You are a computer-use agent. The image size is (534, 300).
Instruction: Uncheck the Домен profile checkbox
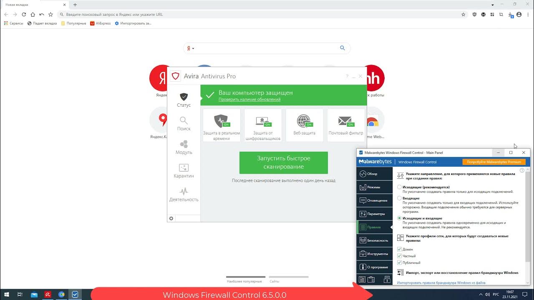pos(400,249)
